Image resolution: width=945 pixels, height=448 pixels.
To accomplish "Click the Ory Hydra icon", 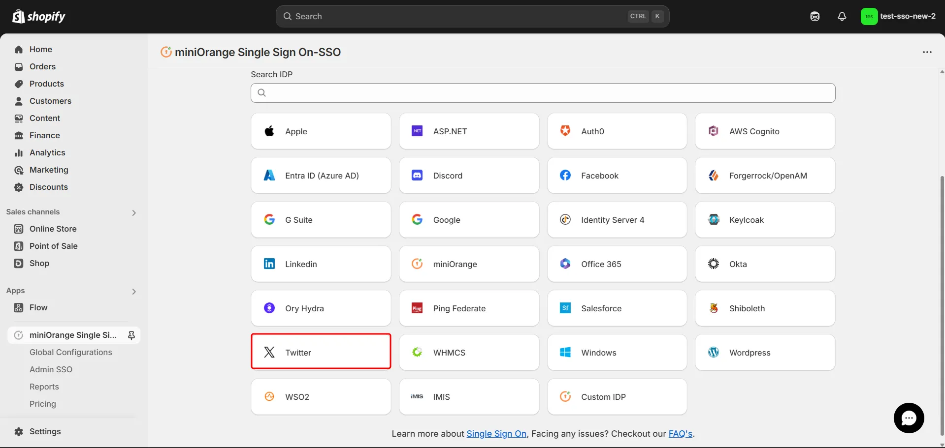I will [269, 308].
